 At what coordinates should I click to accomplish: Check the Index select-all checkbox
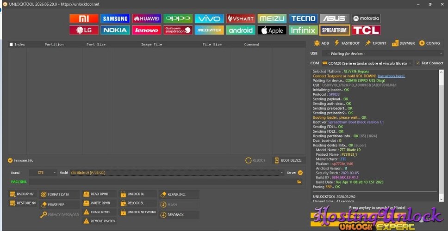coord(11,44)
